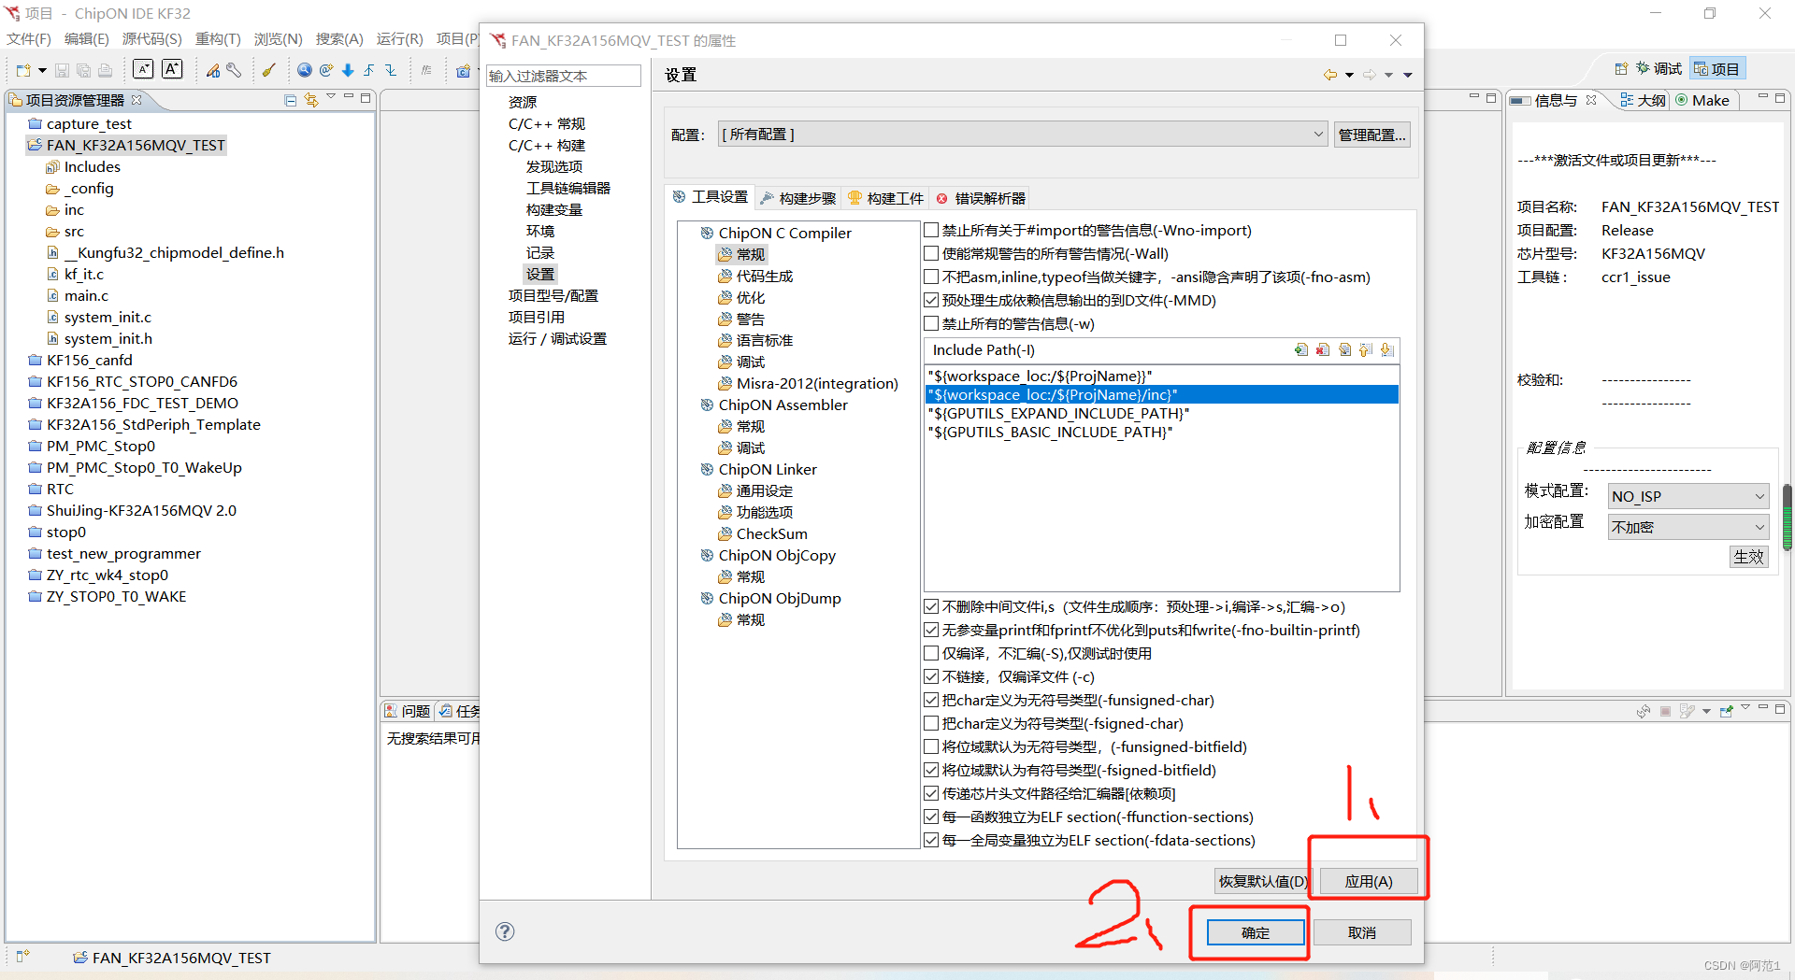The height and width of the screenshot is (980, 1795).
Task: Select 代码生成 settings node
Action: (764, 276)
